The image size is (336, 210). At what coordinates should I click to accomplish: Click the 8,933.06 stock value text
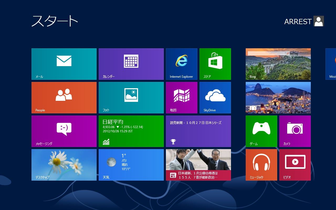(x=109, y=127)
